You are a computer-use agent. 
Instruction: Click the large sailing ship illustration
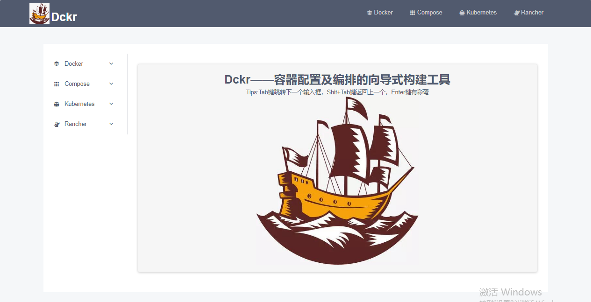[x=337, y=181]
